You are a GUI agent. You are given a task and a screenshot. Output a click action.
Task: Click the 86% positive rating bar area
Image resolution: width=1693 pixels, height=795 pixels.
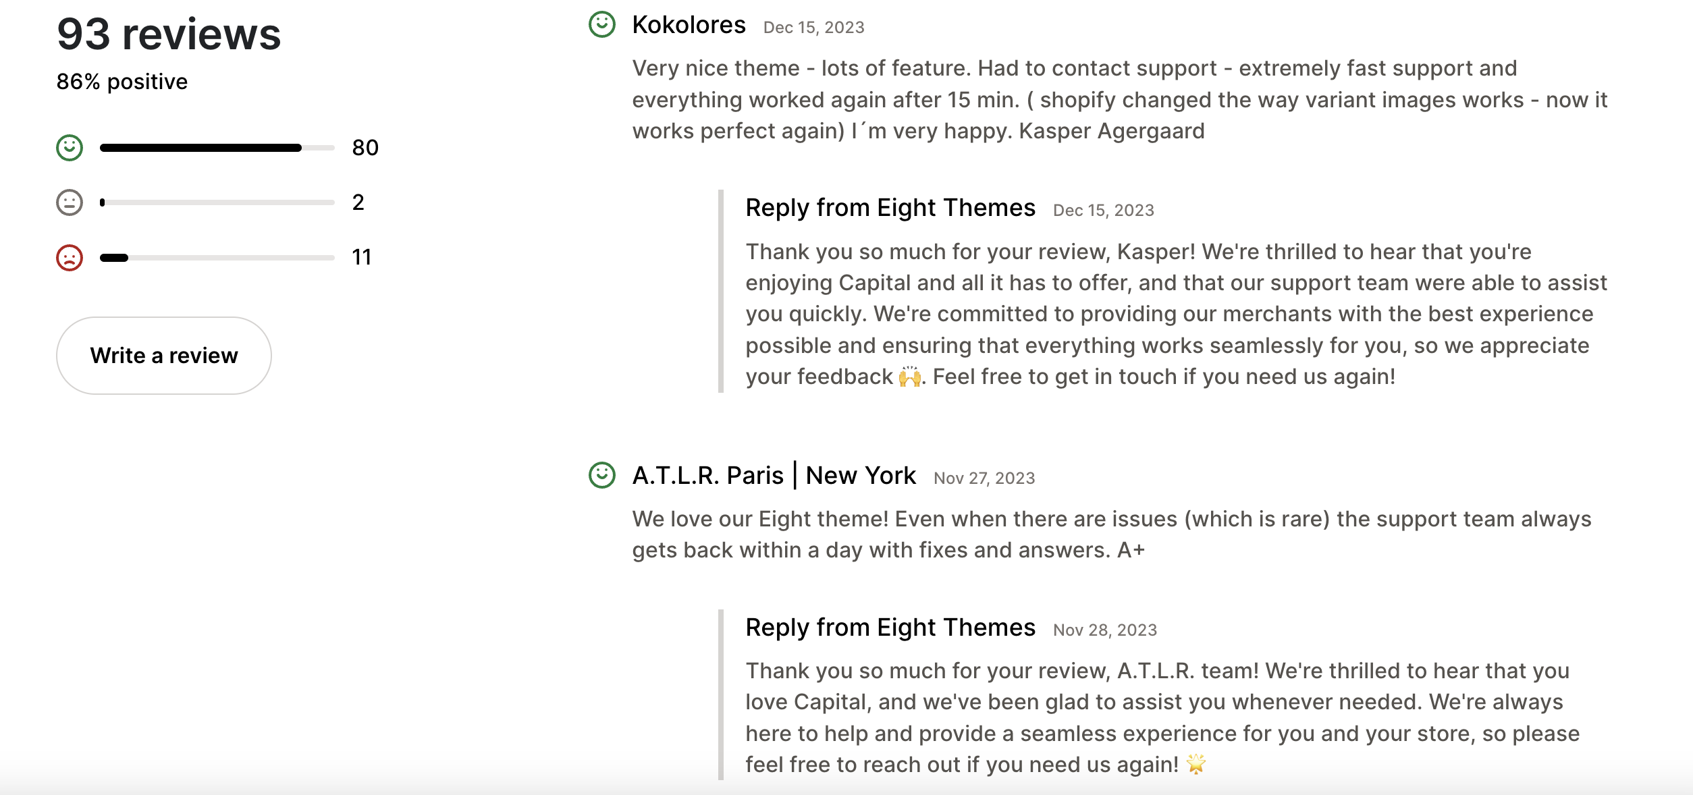pyautogui.click(x=122, y=81)
